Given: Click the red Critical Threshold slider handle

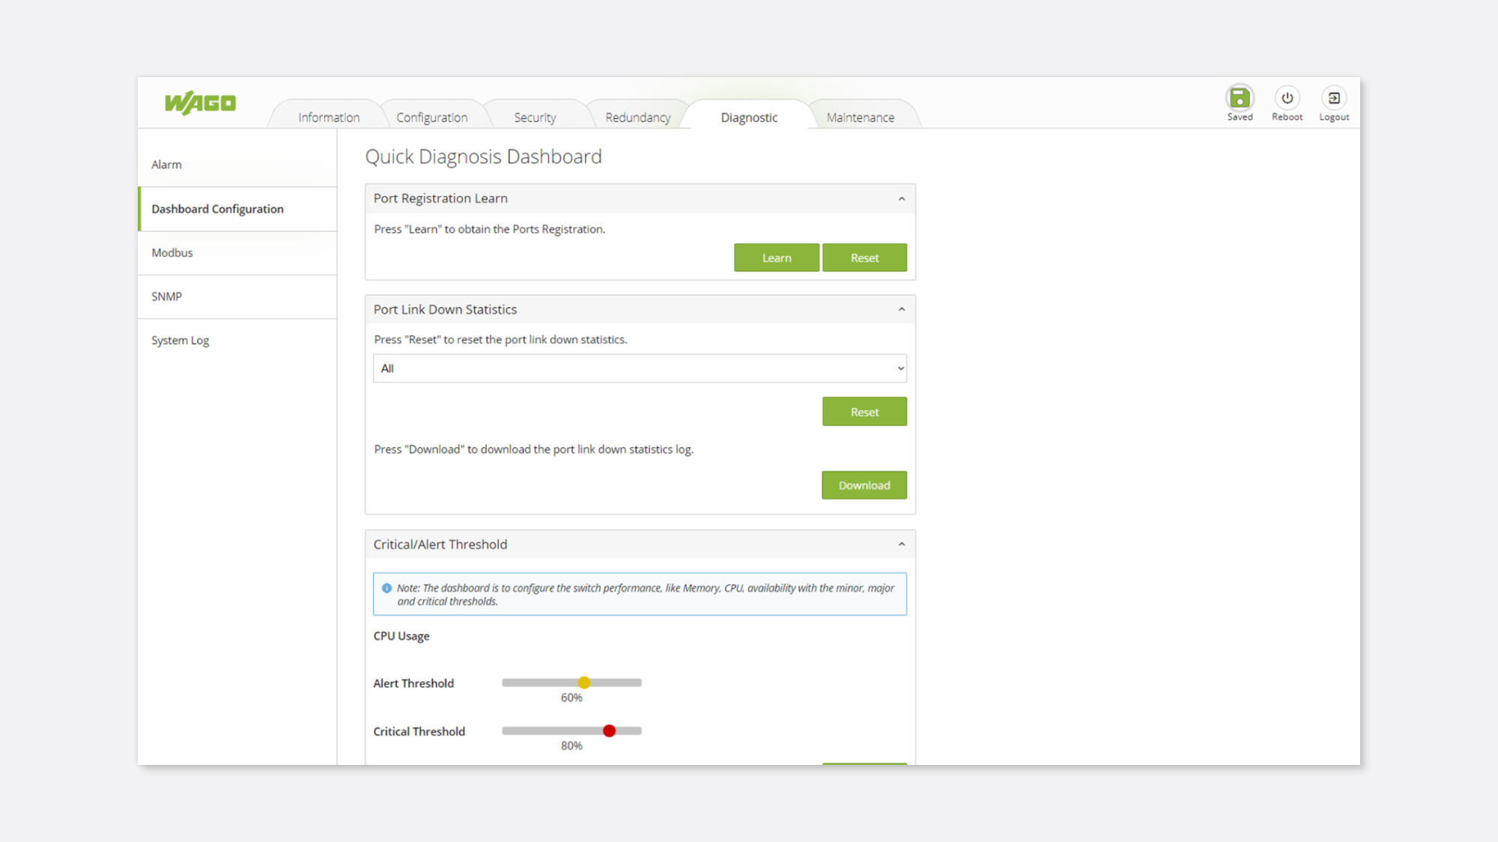Looking at the screenshot, I should tap(610, 731).
